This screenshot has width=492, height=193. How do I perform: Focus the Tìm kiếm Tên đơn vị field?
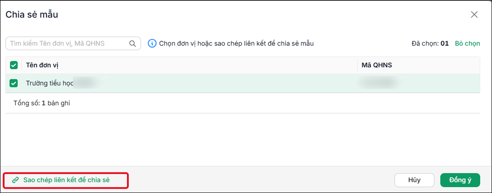[73, 43]
